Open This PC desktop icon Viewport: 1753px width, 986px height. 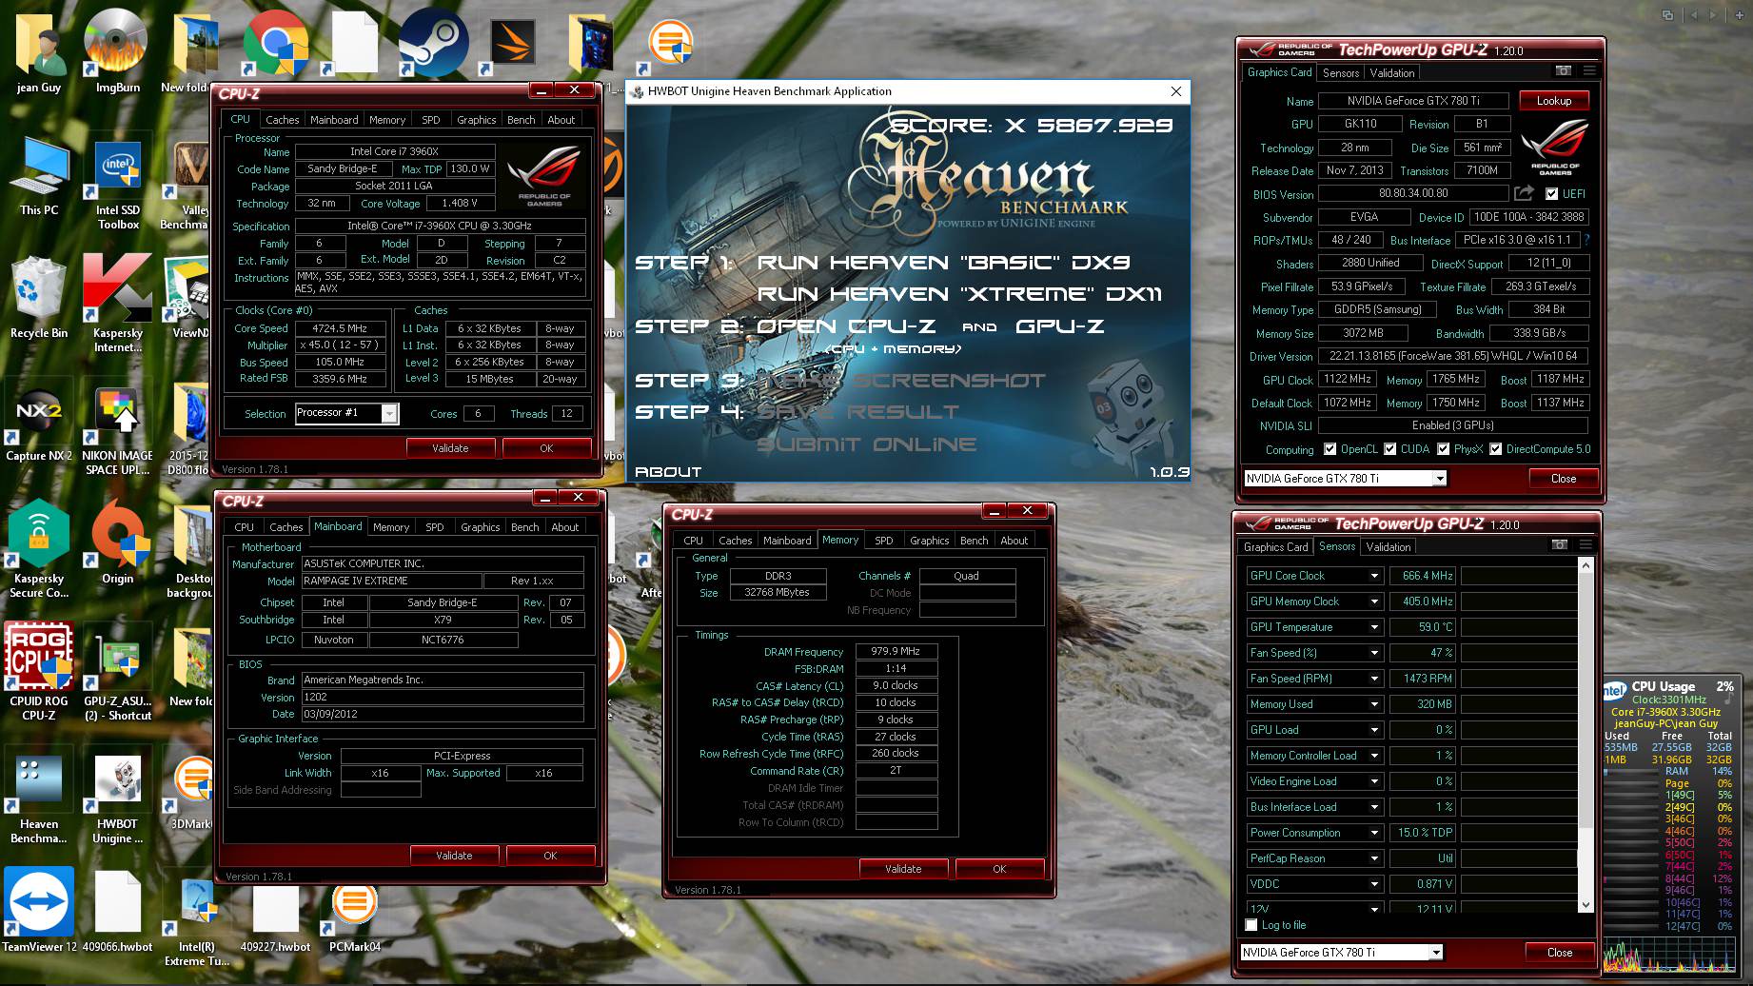click(x=39, y=176)
